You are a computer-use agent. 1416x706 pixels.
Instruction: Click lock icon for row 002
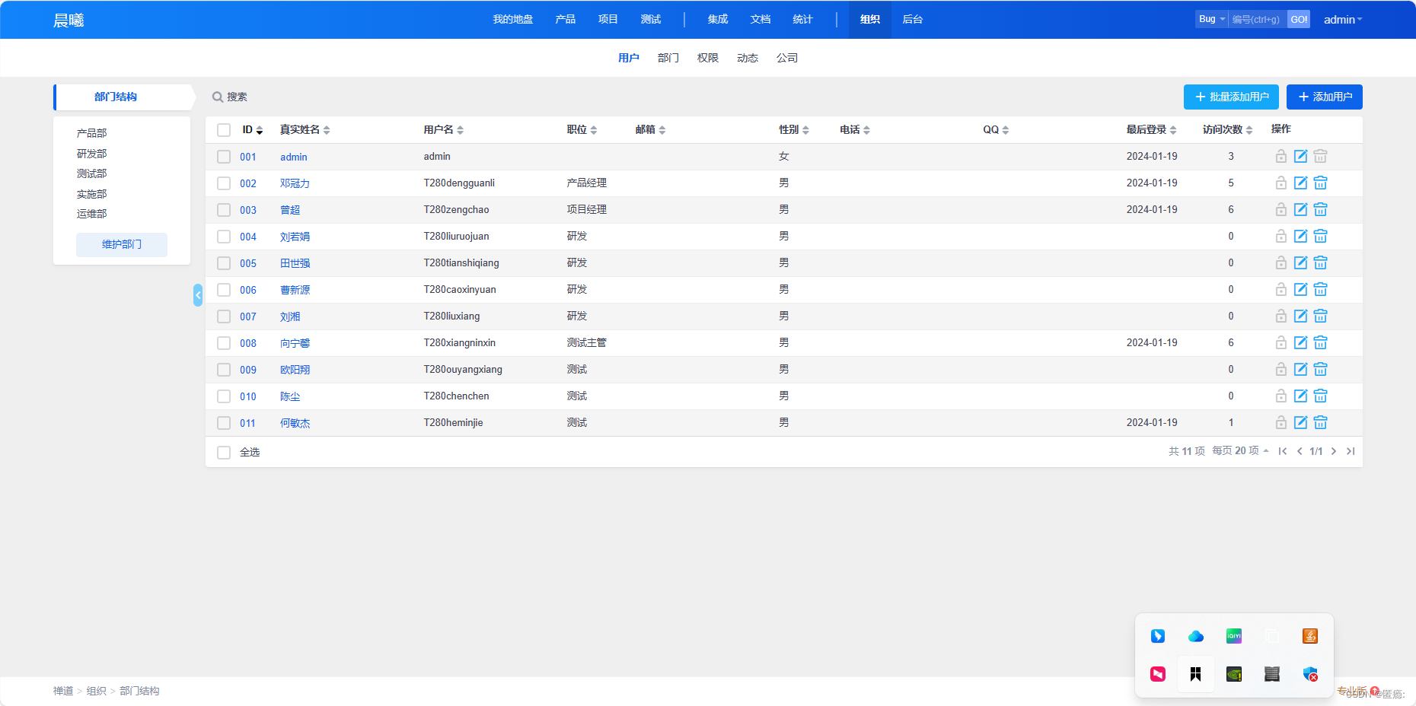1281,183
